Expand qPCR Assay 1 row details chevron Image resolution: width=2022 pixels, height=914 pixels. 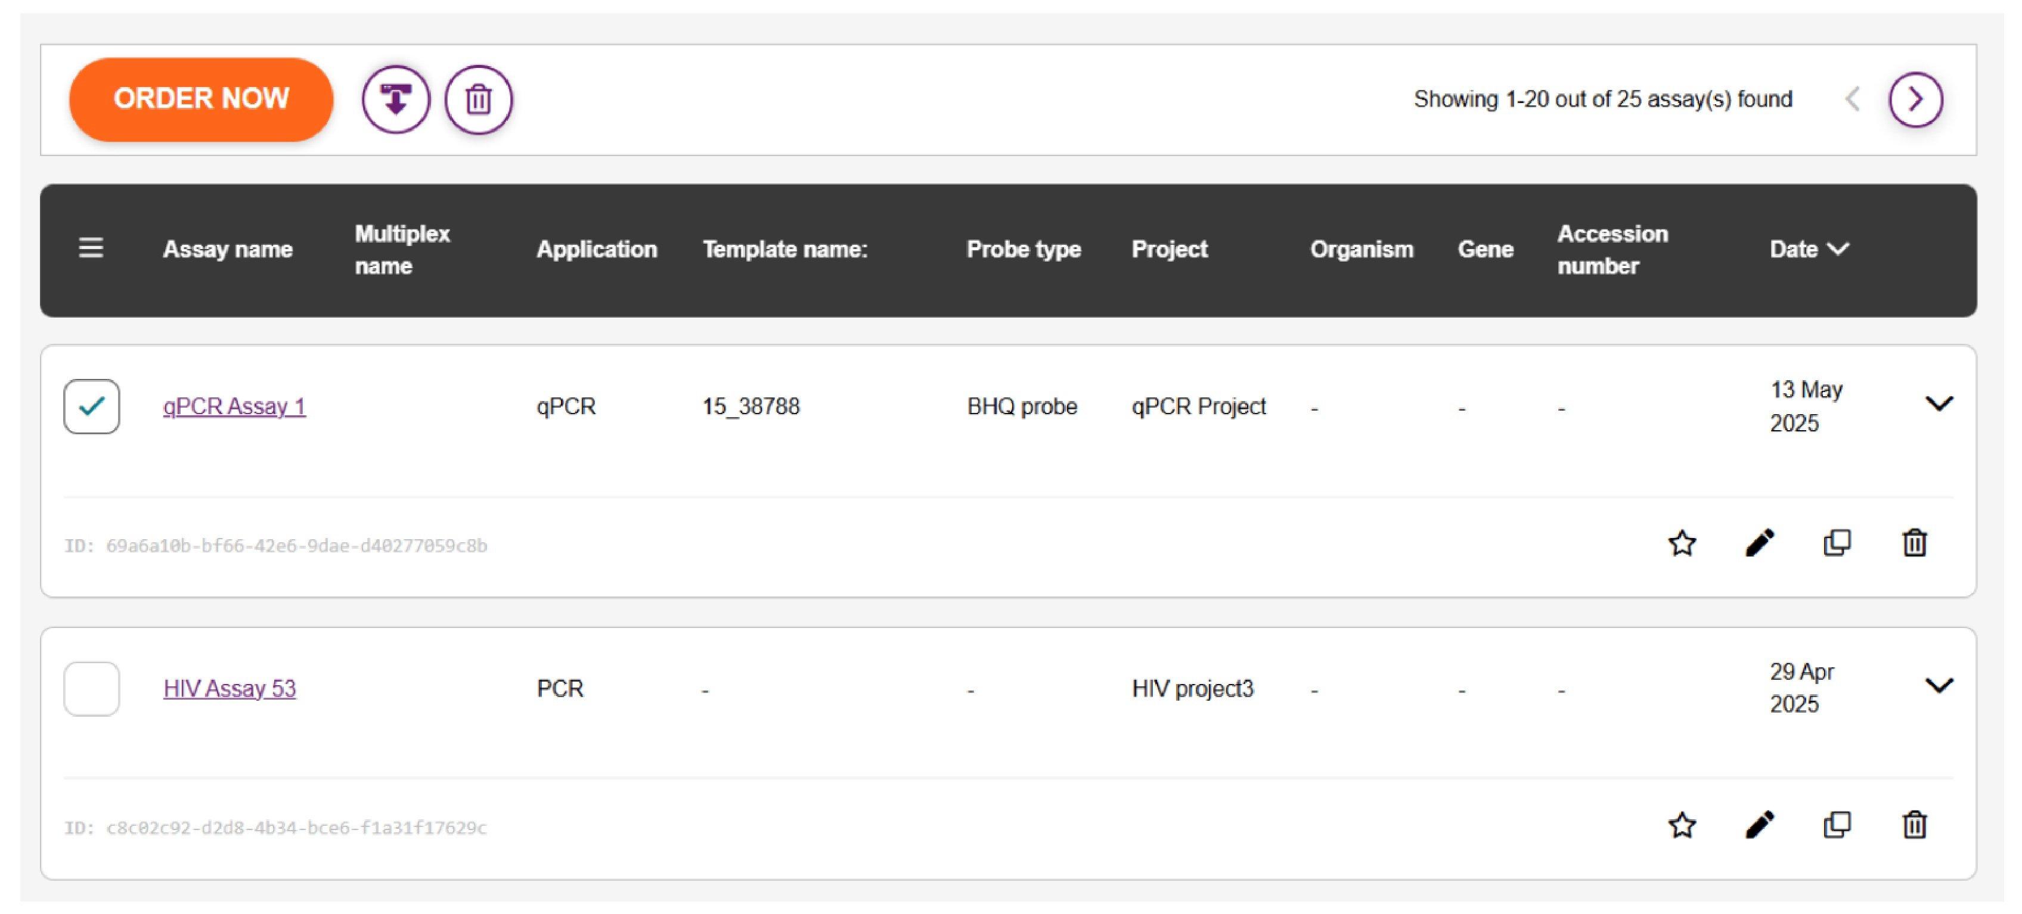(x=1939, y=404)
